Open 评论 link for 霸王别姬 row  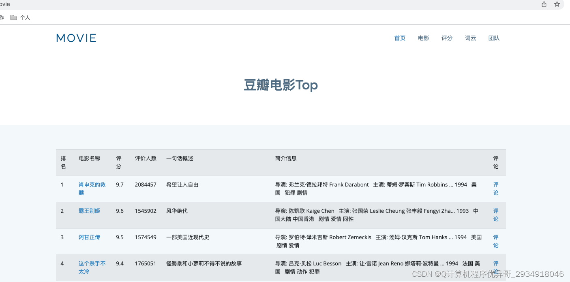pos(496,215)
